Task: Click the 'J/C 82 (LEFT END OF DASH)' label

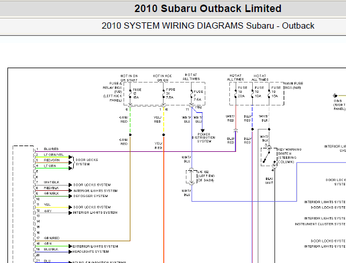Action: (x=206, y=176)
